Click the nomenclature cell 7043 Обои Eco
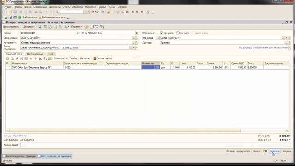Viewport: 295px width, 166px height. click(x=37, y=67)
